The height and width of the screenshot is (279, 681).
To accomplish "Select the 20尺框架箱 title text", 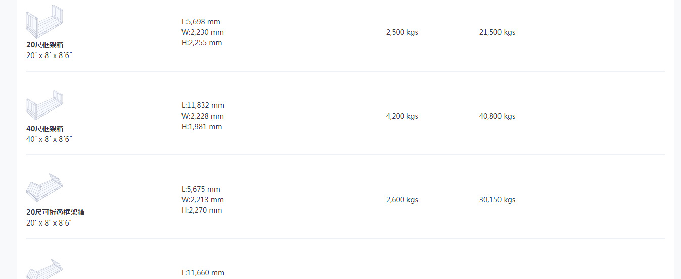I will click(x=45, y=45).
